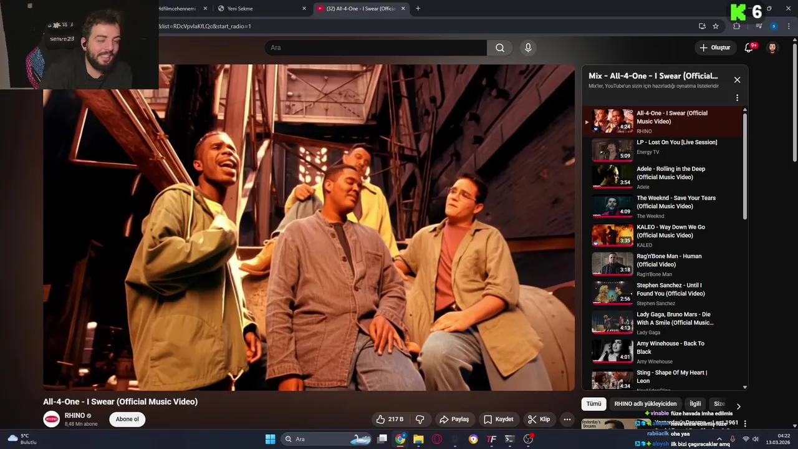Screen dimensions: 798x449
Task: Play Rag'n'Bone Man - Human
Action: [x=663, y=264]
